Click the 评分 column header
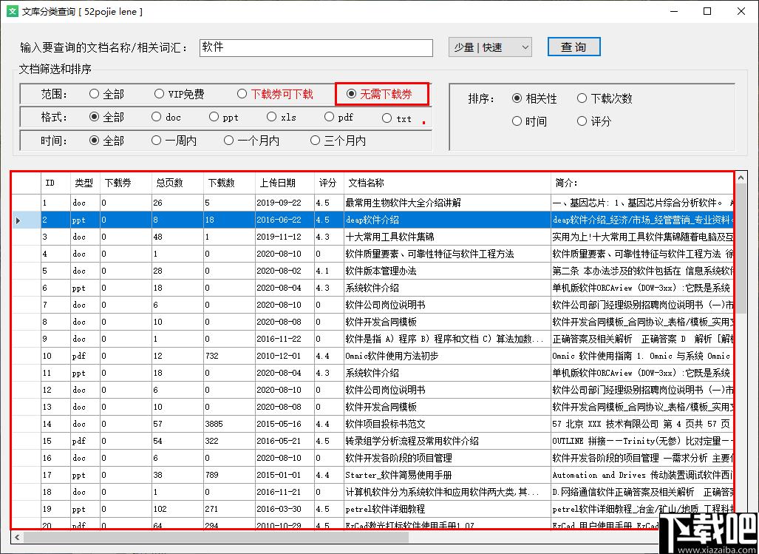 329,183
